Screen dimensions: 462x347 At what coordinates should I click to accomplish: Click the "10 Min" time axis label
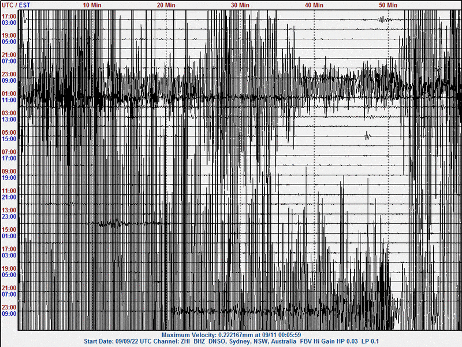click(92, 5)
